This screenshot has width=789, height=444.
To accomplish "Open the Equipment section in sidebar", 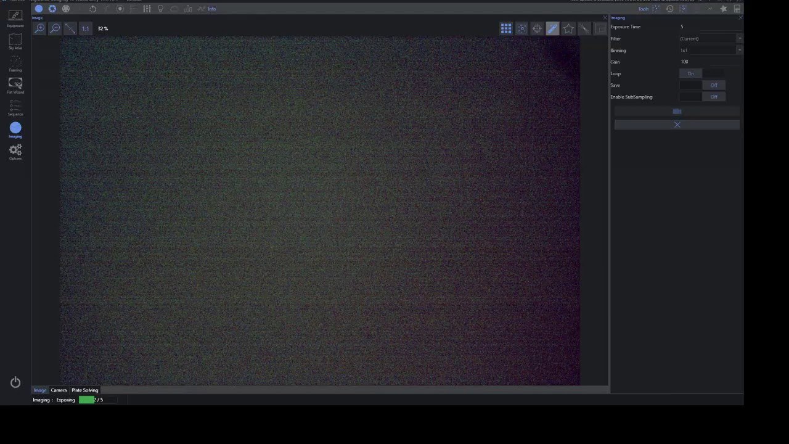I will point(15,18).
